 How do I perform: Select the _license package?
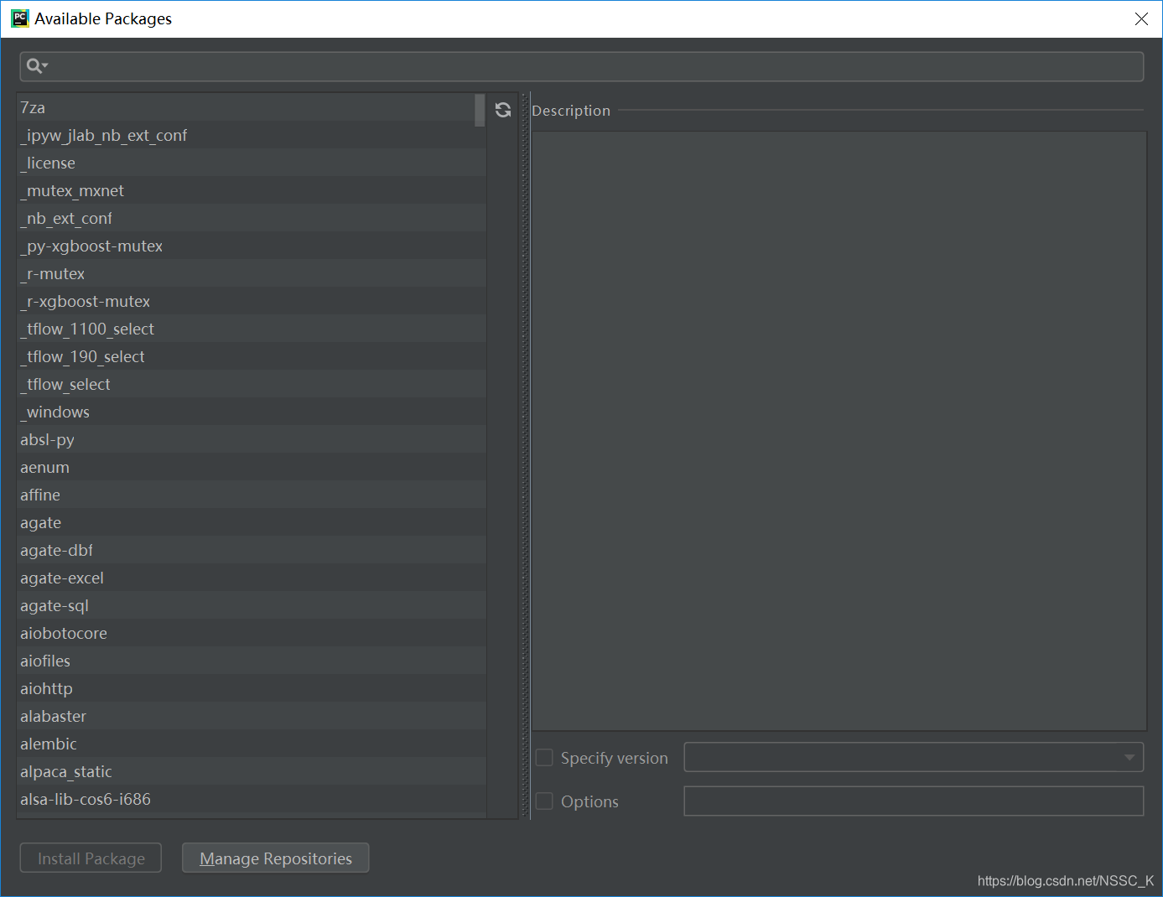(252, 163)
